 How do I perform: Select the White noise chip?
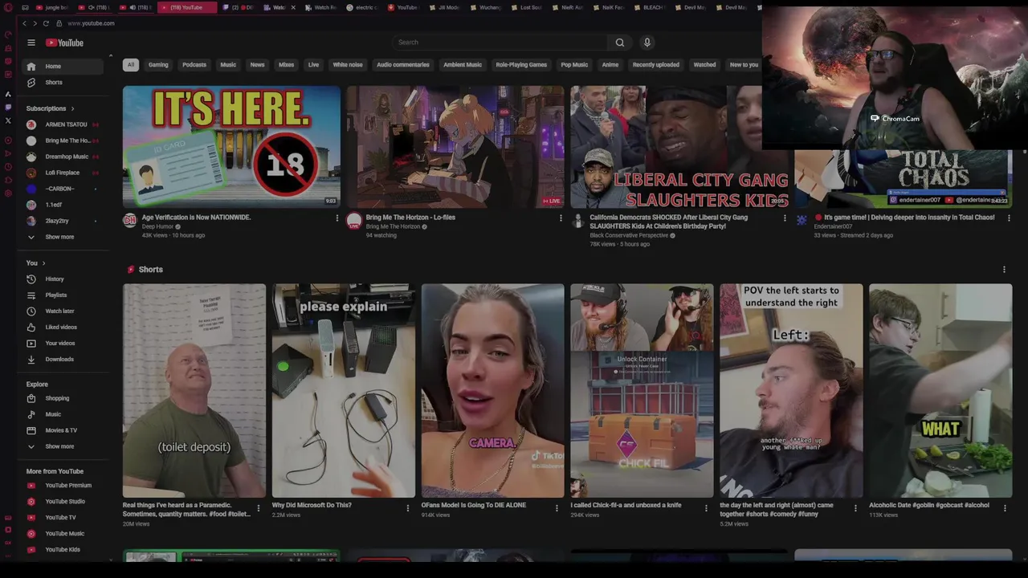pyautogui.click(x=348, y=65)
